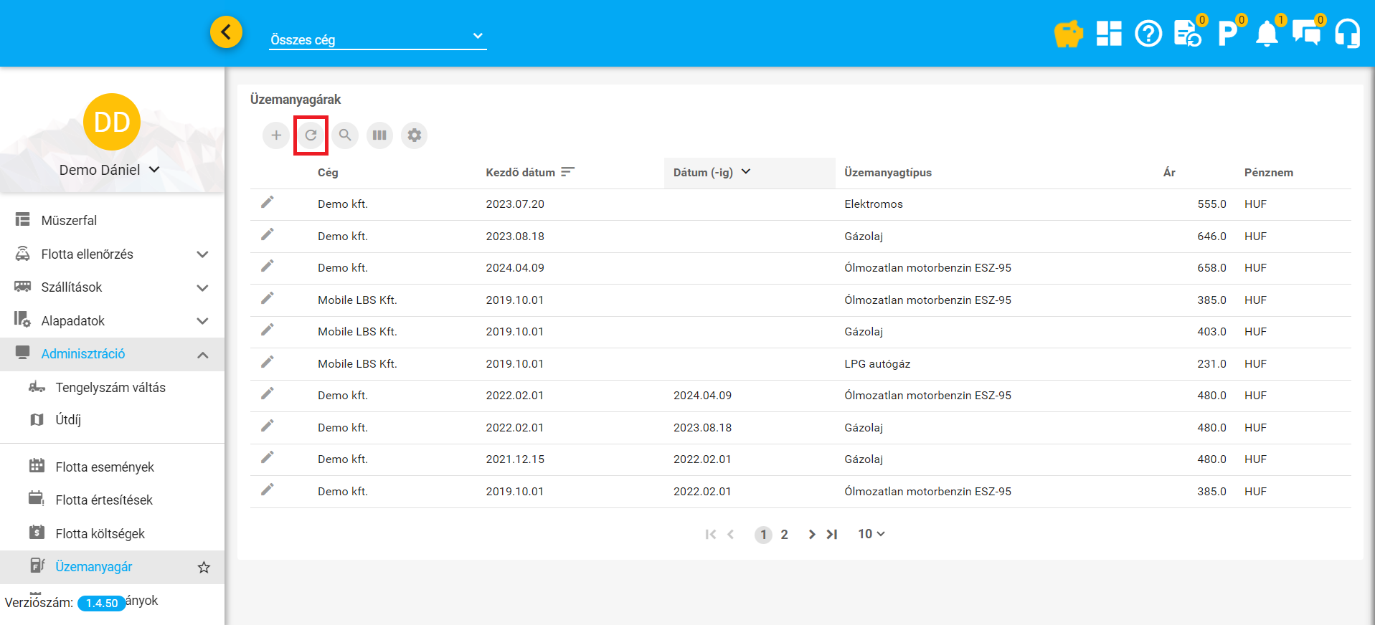Open the Összes cég company dropdown

(x=377, y=39)
